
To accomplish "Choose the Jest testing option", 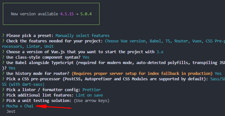I will [11, 112].
